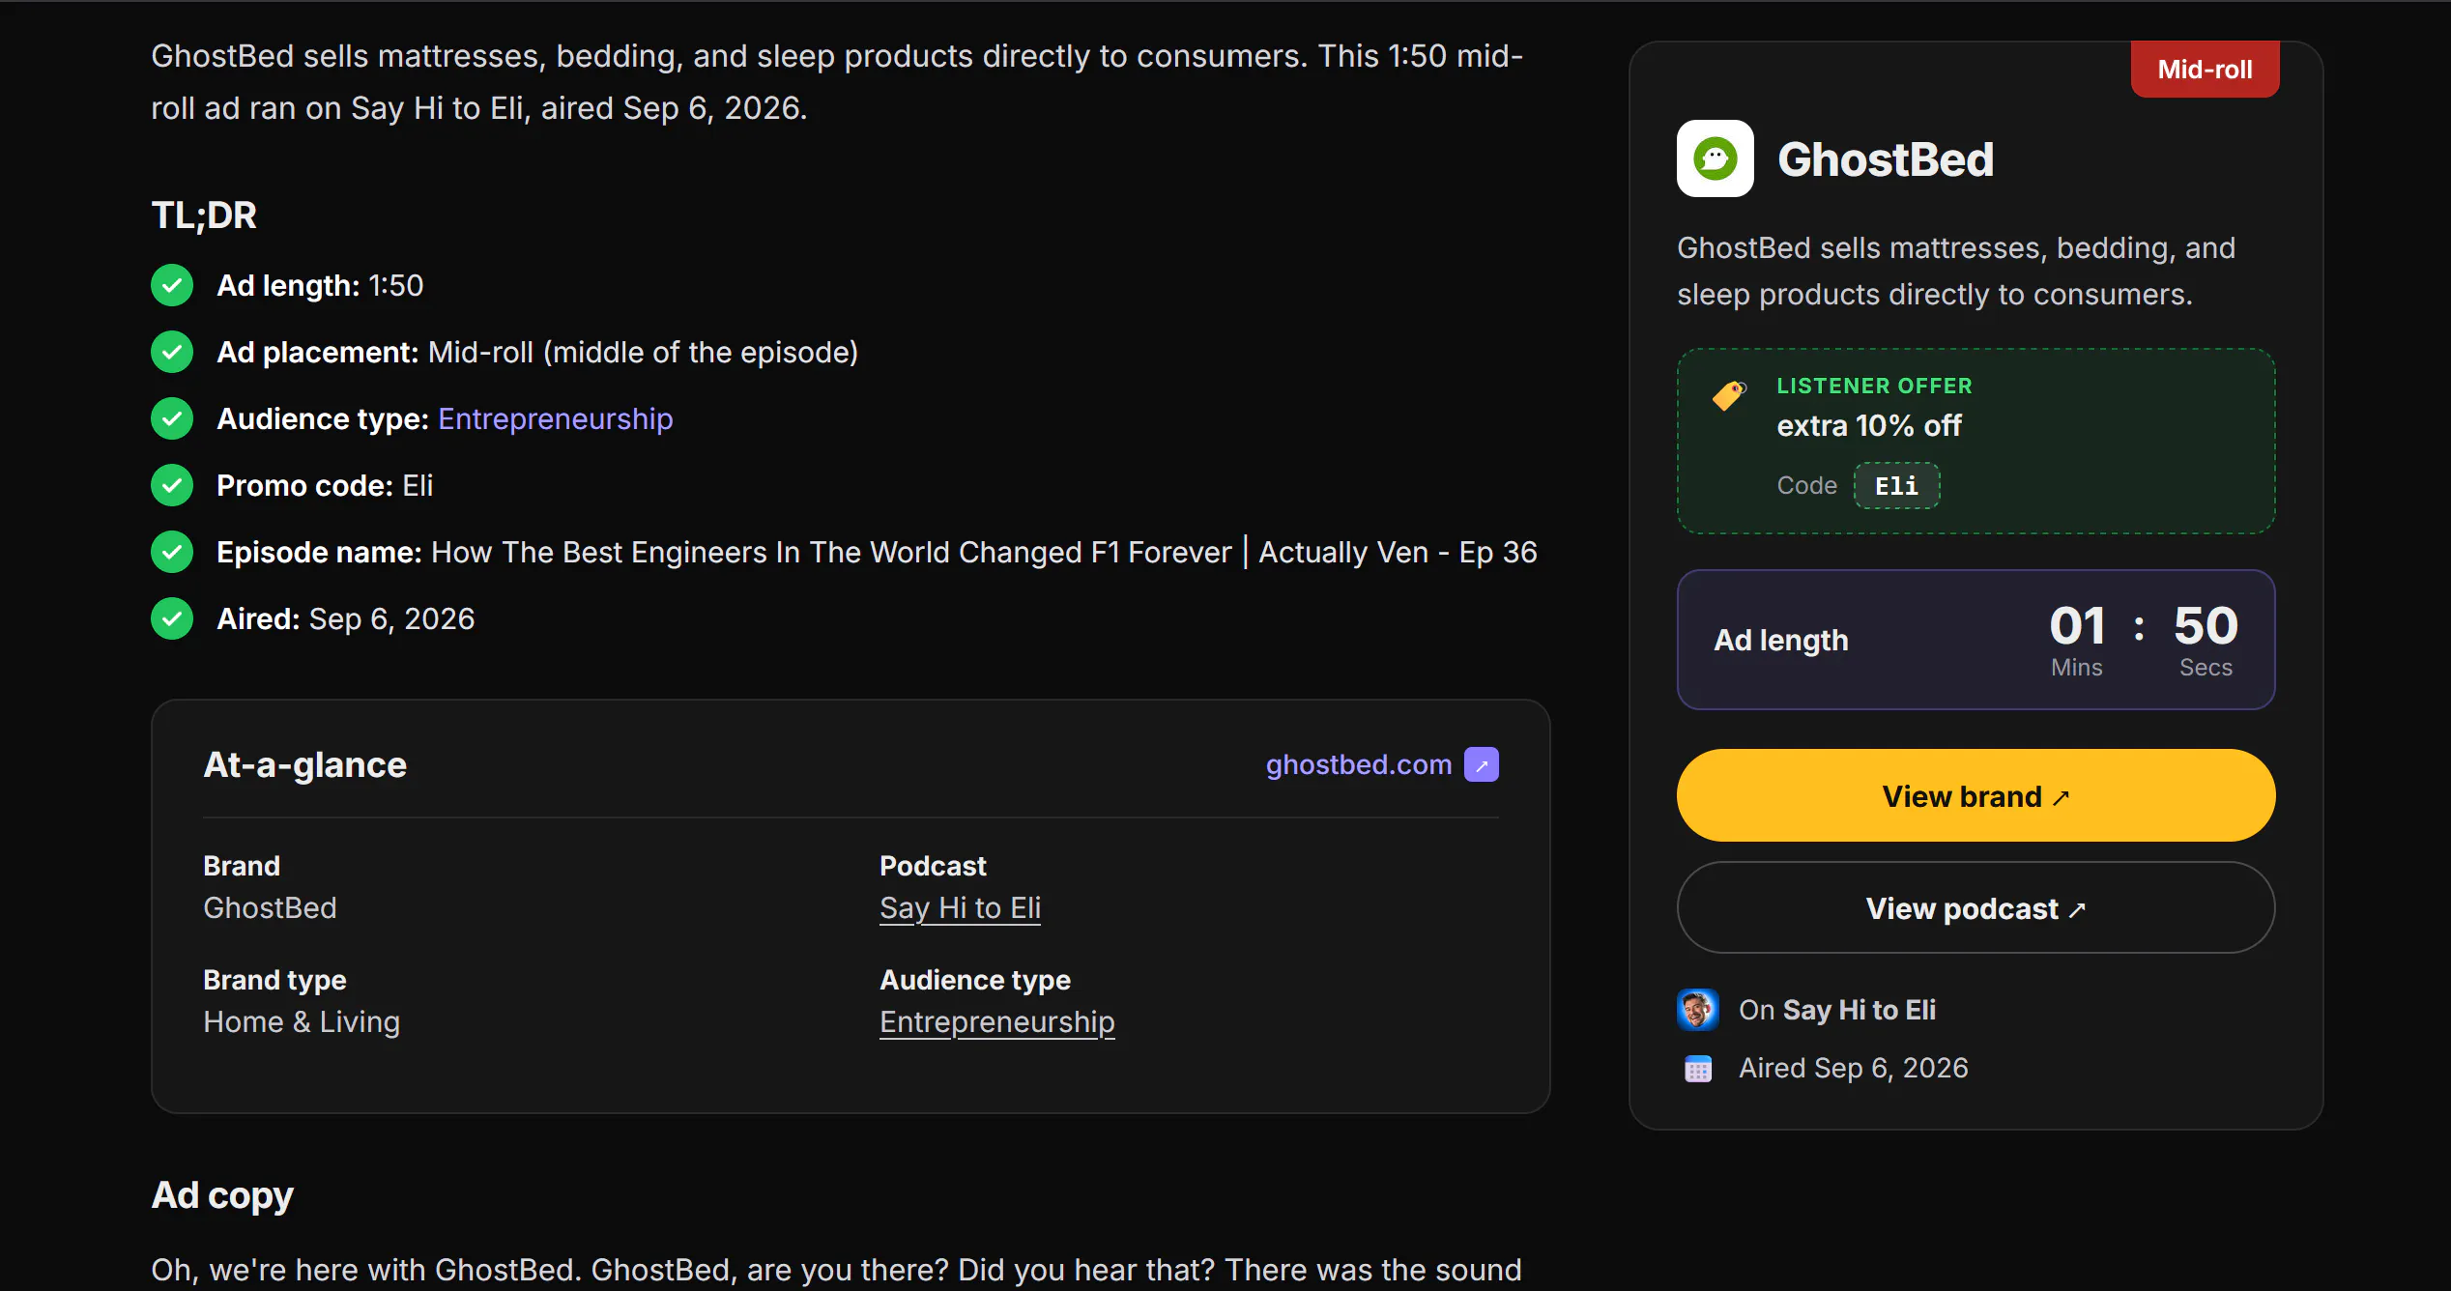The height and width of the screenshot is (1291, 2451).
Task: Click the calendar icon beside Aired date
Action: point(1698,1069)
